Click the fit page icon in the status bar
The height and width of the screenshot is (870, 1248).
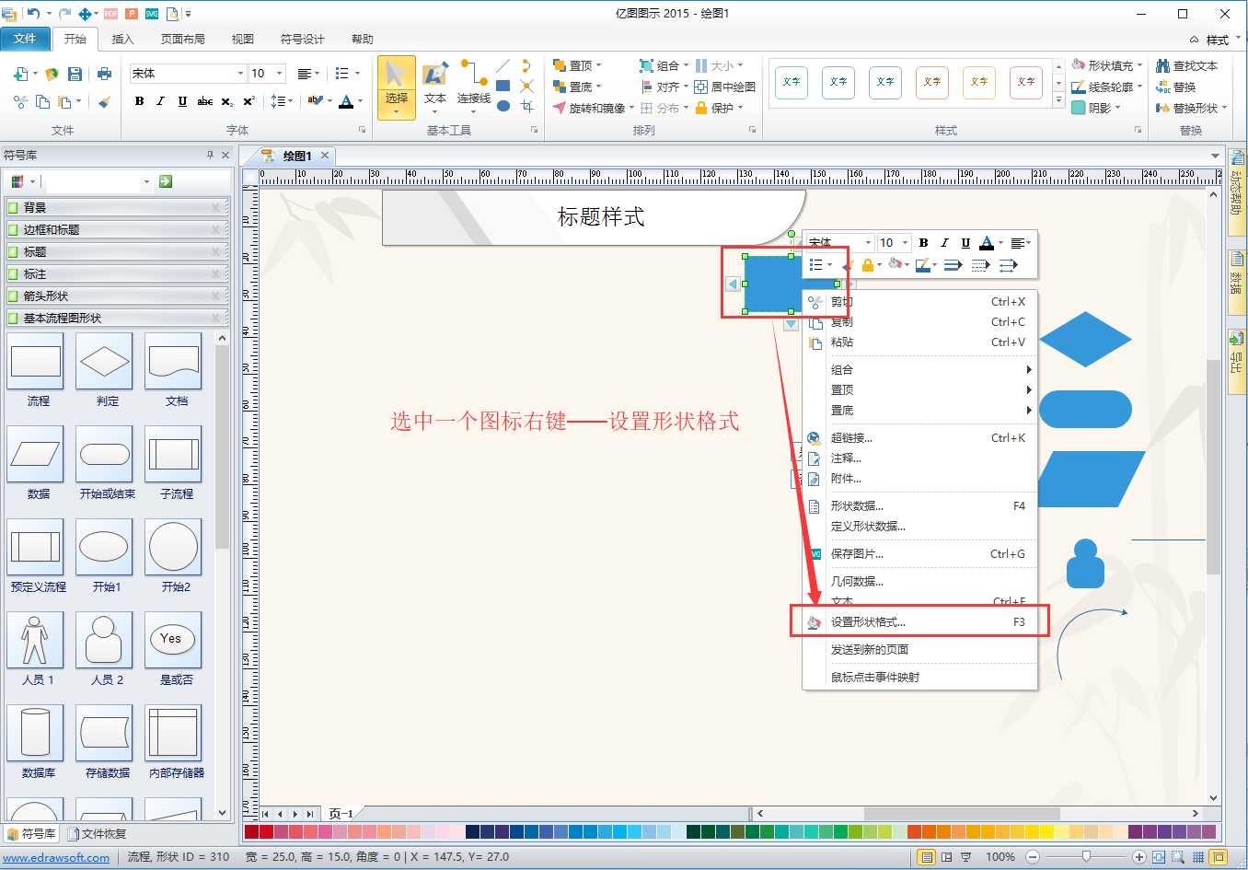coord(1159,857)
